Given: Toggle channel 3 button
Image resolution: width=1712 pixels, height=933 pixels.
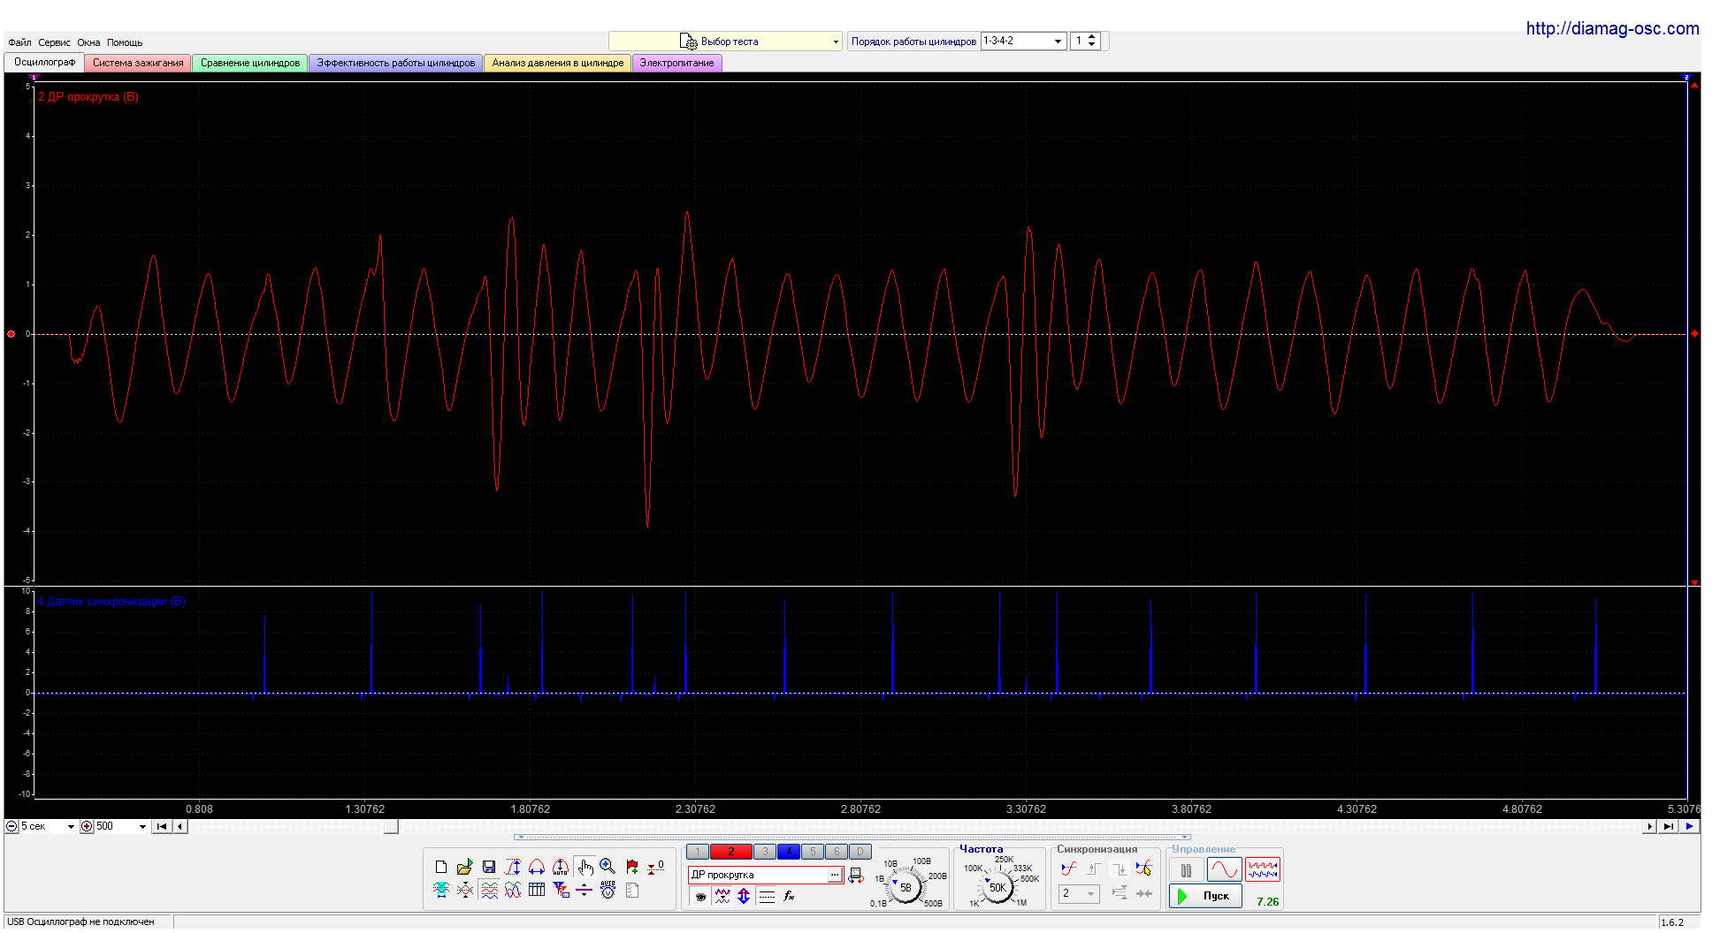Looking at the screenshot, I should click(765, 852).
